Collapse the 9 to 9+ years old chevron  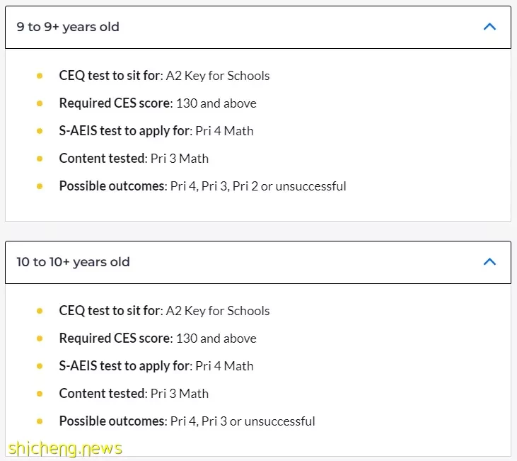489,27
